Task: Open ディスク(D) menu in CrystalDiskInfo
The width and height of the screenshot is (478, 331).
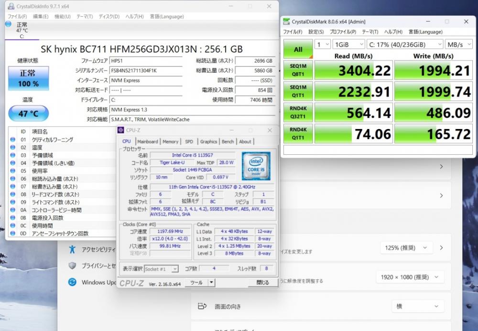Action: (x=109, y=16)
